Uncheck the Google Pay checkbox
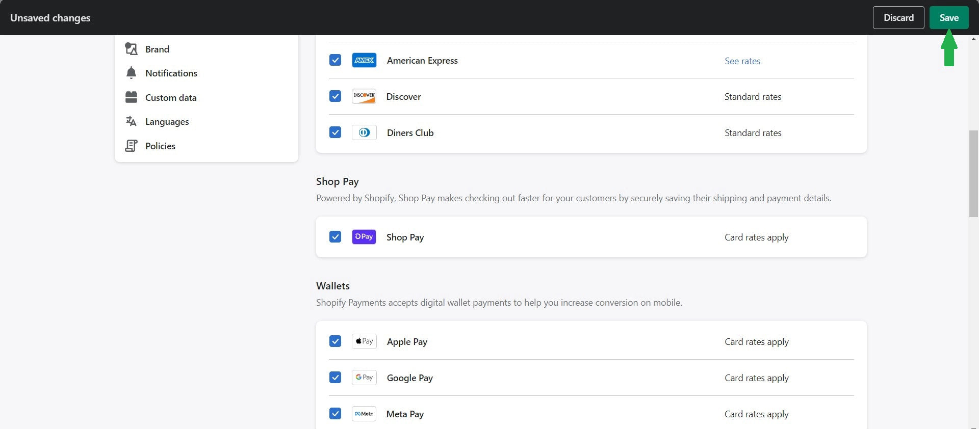979x429 pixels. click(x=335, y=378)
